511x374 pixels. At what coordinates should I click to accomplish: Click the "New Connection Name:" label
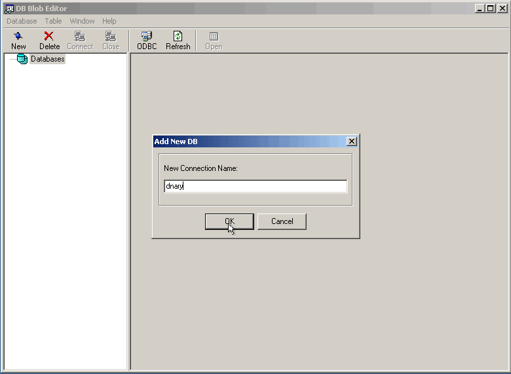(x=200, y=168)
